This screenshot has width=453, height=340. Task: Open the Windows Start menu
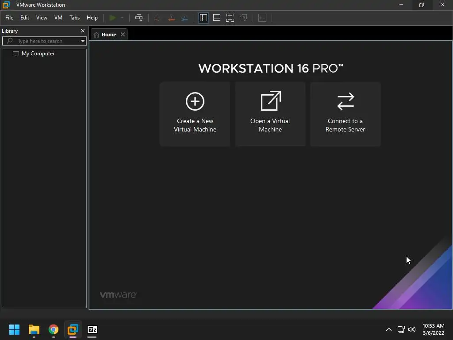click(14, 329)
